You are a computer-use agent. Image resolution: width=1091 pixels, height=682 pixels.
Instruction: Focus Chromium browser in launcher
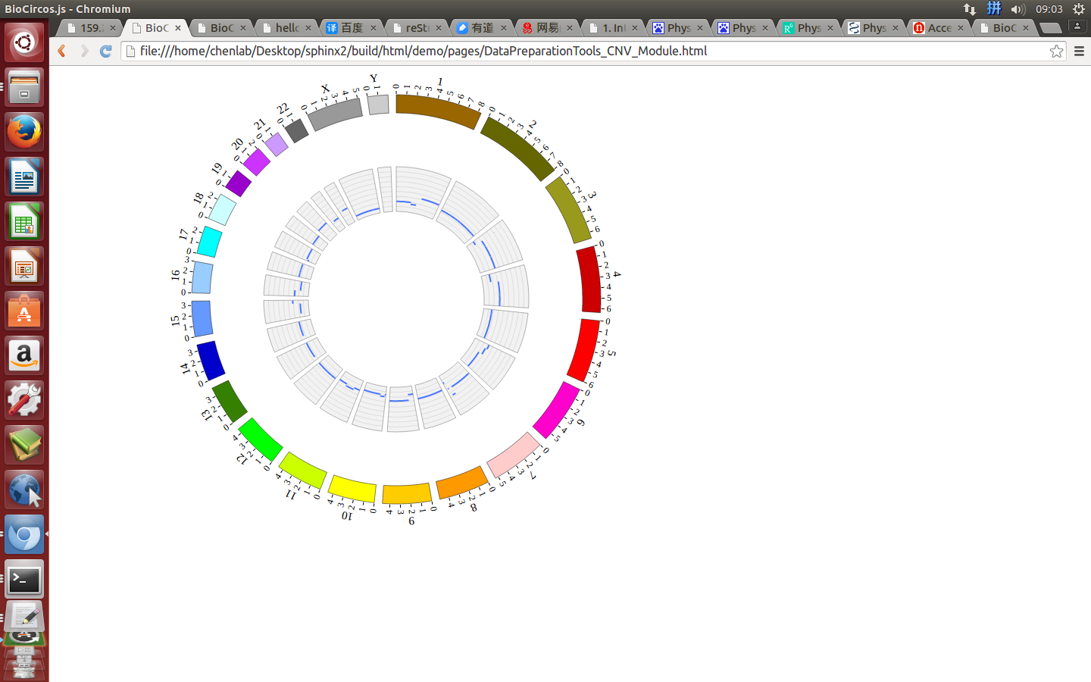coord(24,535)
